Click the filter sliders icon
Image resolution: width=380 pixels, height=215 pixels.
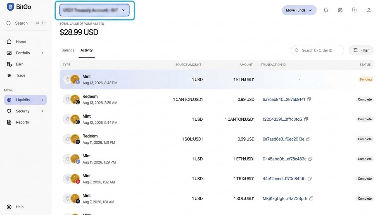[355, 50]
